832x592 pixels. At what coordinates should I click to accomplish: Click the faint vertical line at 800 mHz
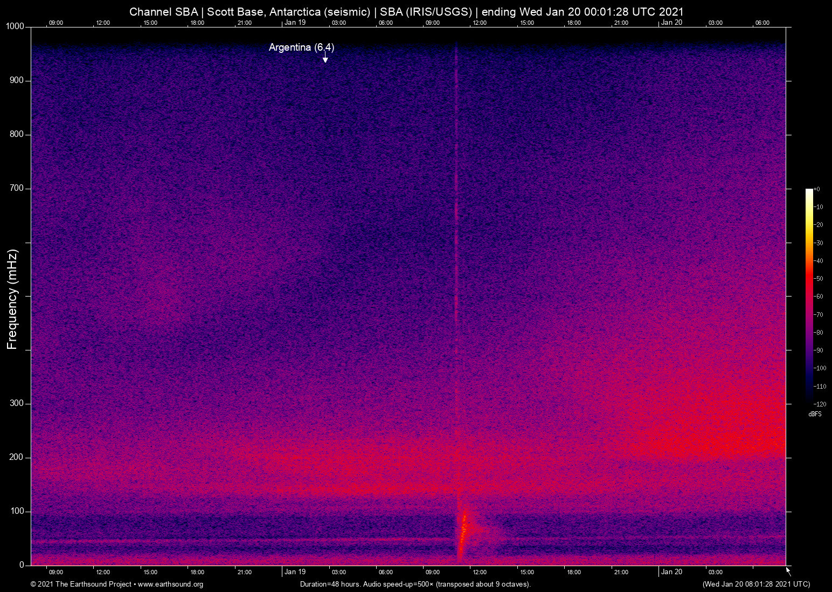(456, 135)
